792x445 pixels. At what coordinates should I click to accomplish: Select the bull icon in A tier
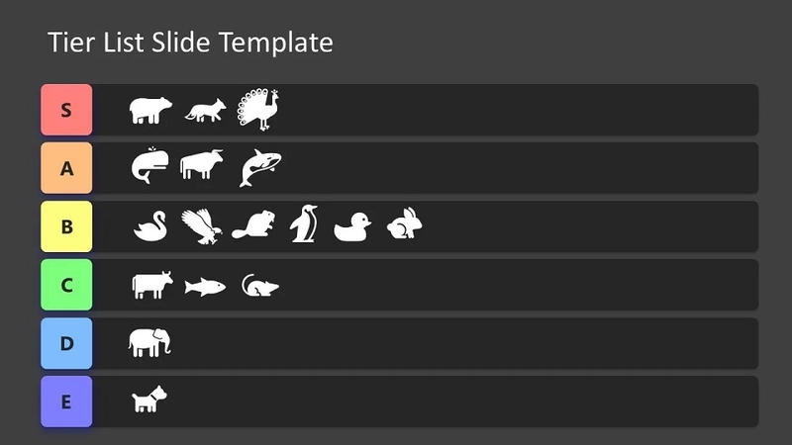pyautogui.click(x=201, y=164)
